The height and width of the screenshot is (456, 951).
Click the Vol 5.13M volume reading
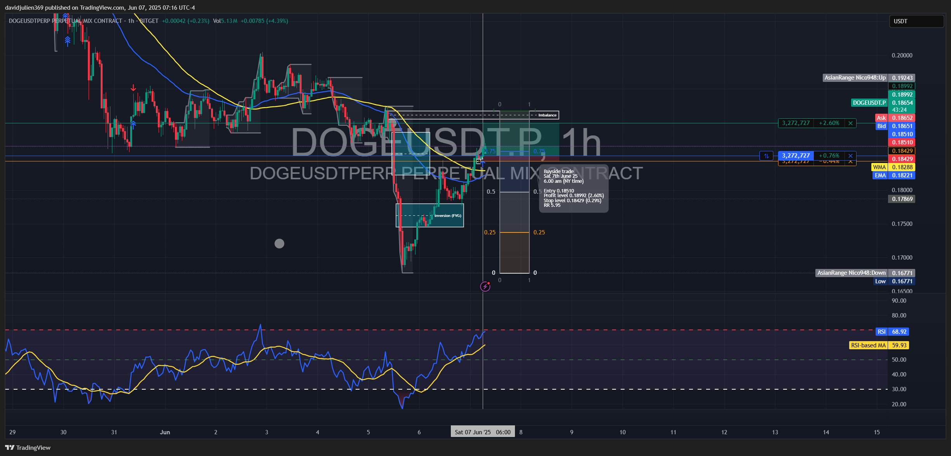pyautogui.click(x=225, y=21)
